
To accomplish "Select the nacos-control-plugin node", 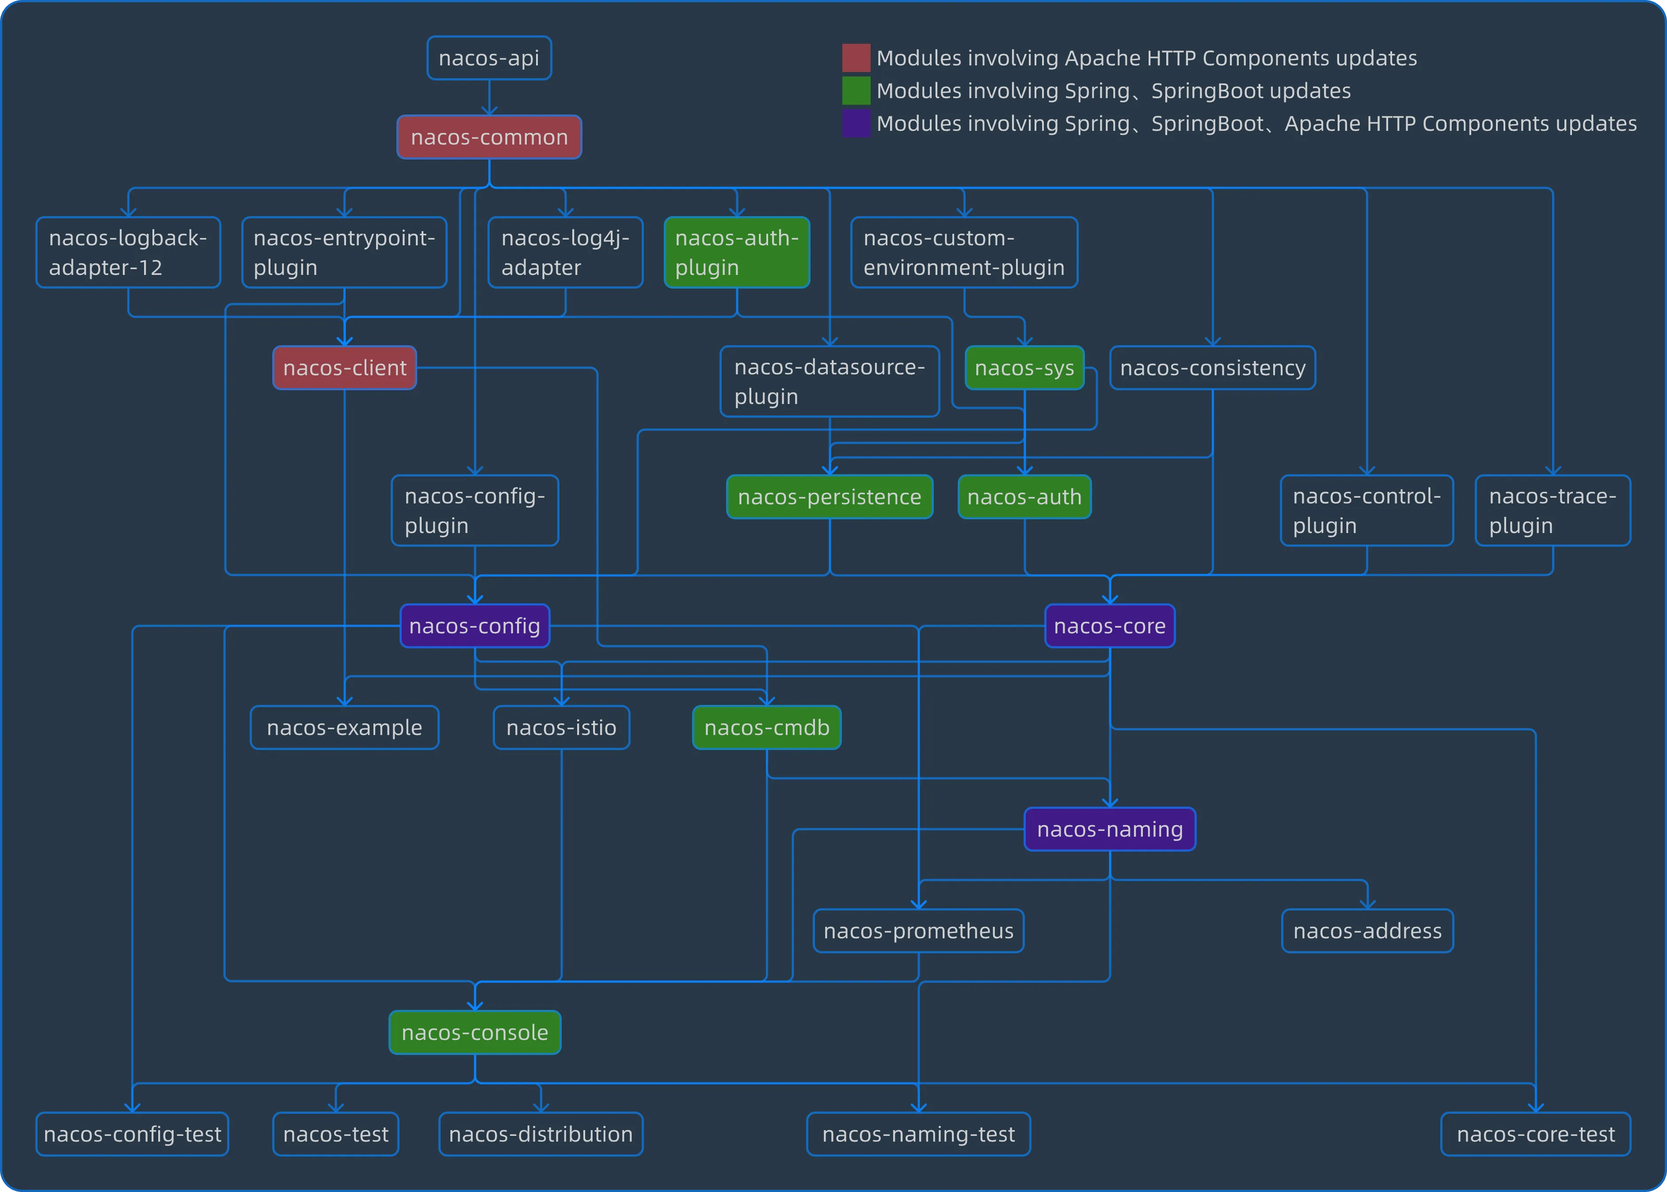I will click(x=1367, y=511).
